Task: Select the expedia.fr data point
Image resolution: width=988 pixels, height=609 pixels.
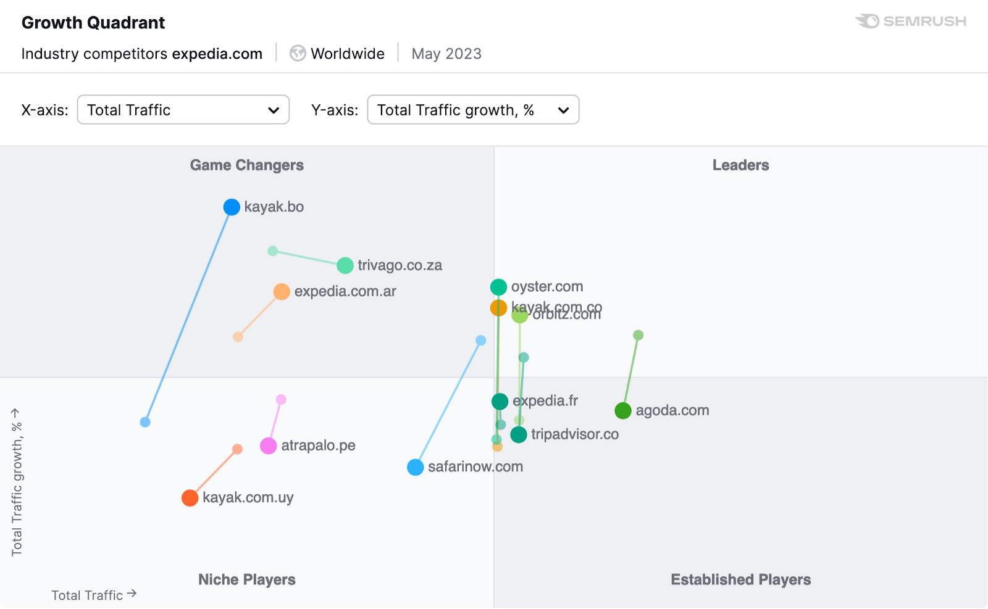Action: 500,401
